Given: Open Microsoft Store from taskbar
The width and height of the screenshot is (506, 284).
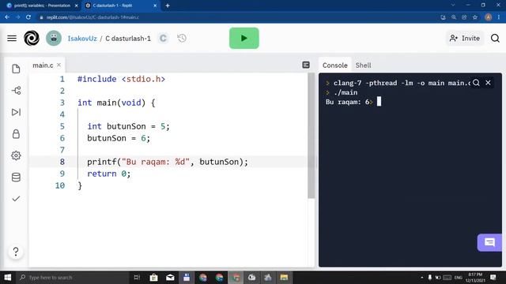Looking at the screenshot, I should [x=154, y=277].
